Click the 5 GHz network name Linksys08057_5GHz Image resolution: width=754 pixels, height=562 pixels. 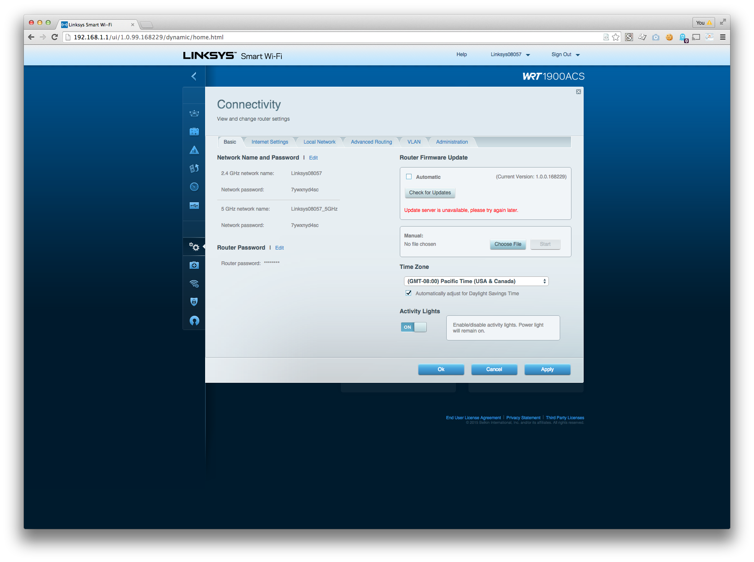314,209
